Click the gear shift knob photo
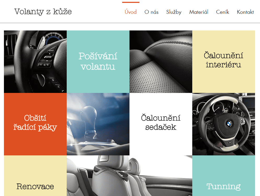260x196 pixels. (98, 124)
